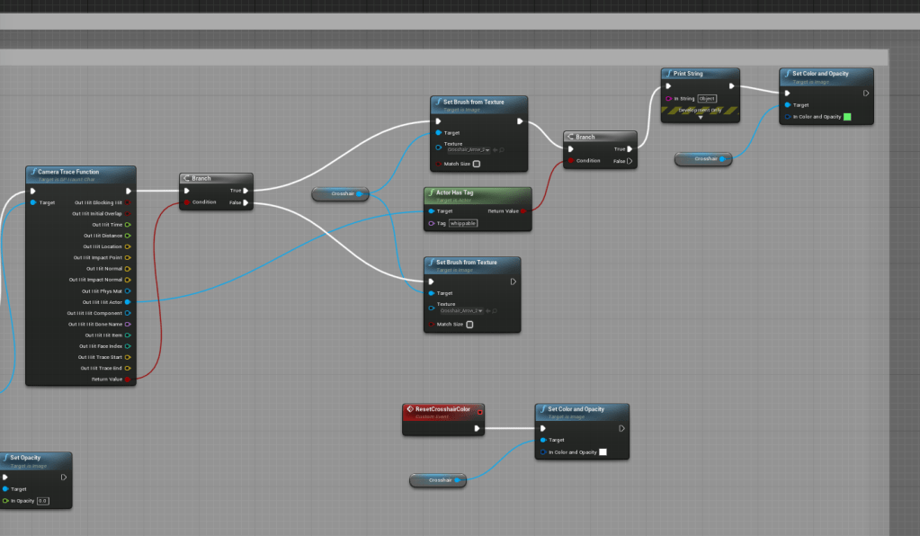Click the Out Hit Actor output pin
This screenshot has height=536, width=920.
pyautogui.click(x=128, y=302)
